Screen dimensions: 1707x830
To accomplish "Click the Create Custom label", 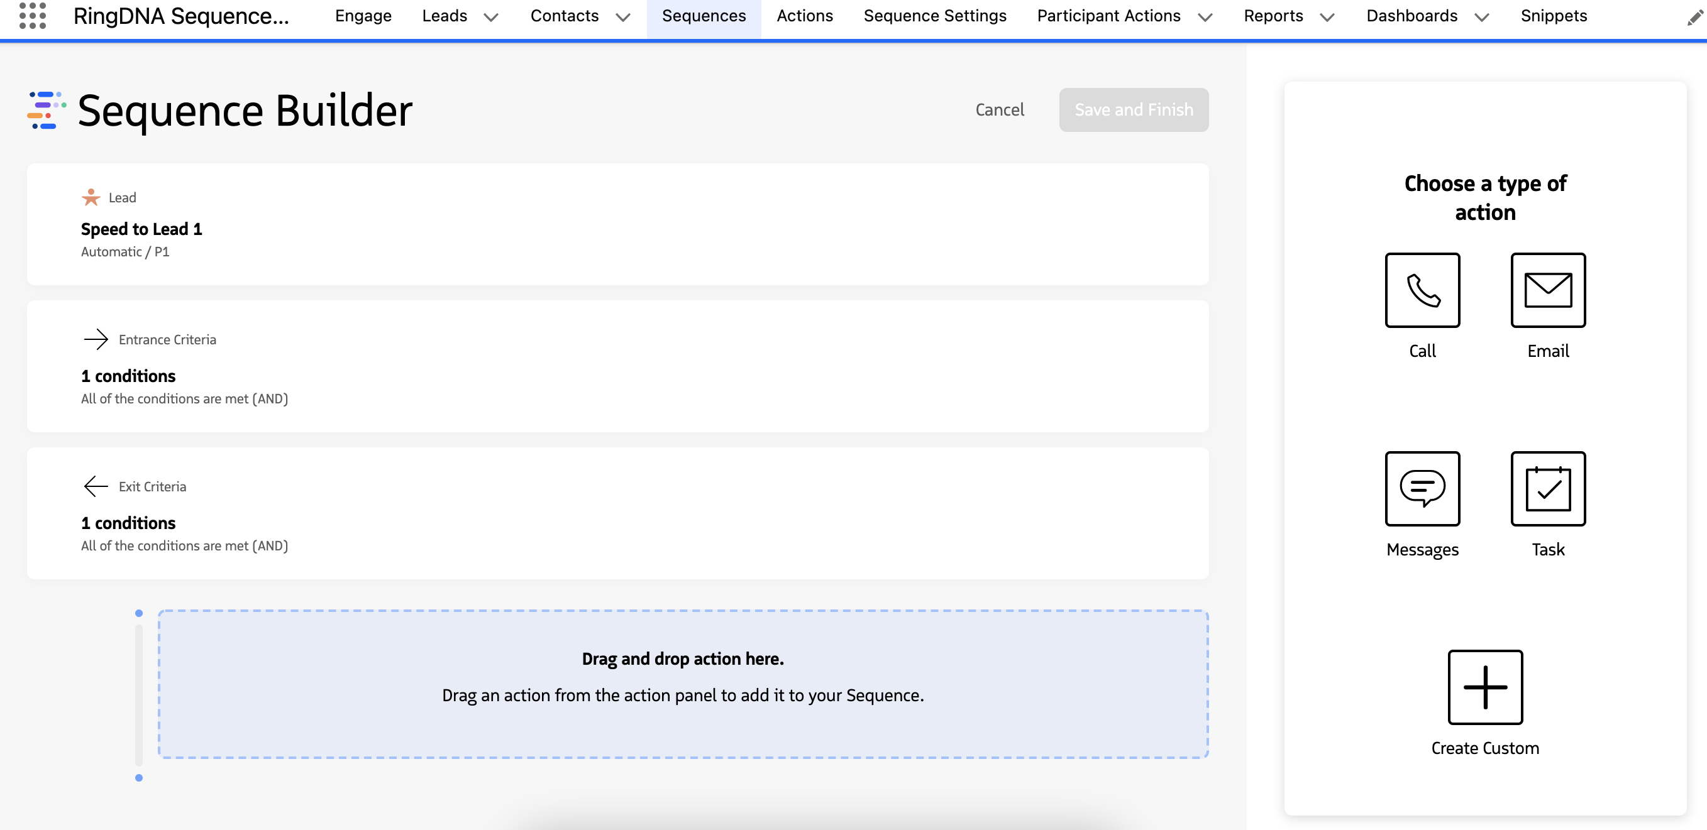I will (x=1485, y=748).
